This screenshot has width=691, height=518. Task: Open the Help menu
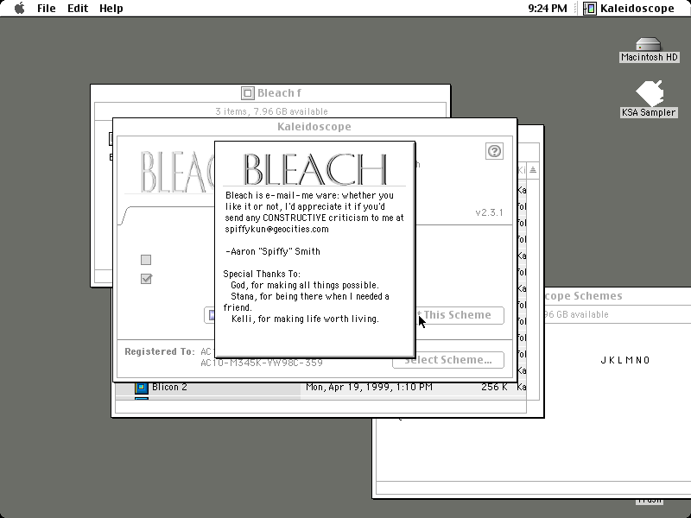click(111, 9)
